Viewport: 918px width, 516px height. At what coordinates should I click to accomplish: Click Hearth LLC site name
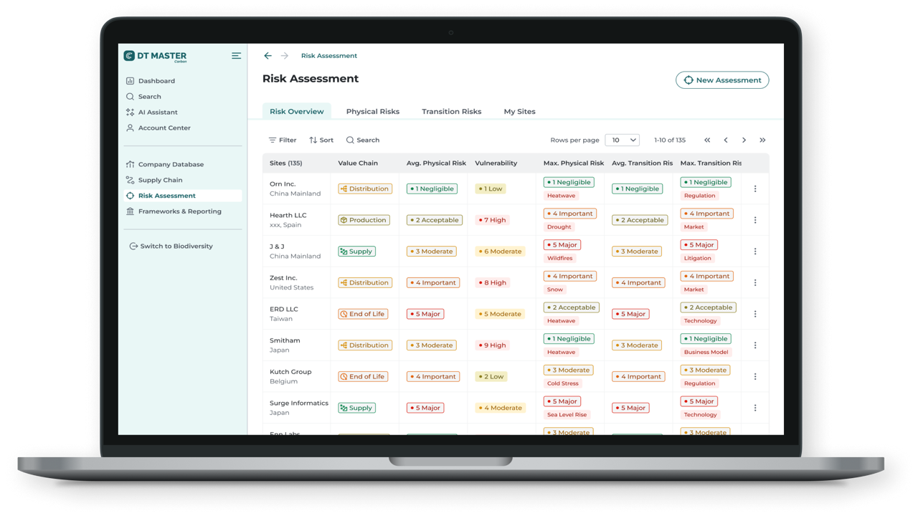point(288,215)
